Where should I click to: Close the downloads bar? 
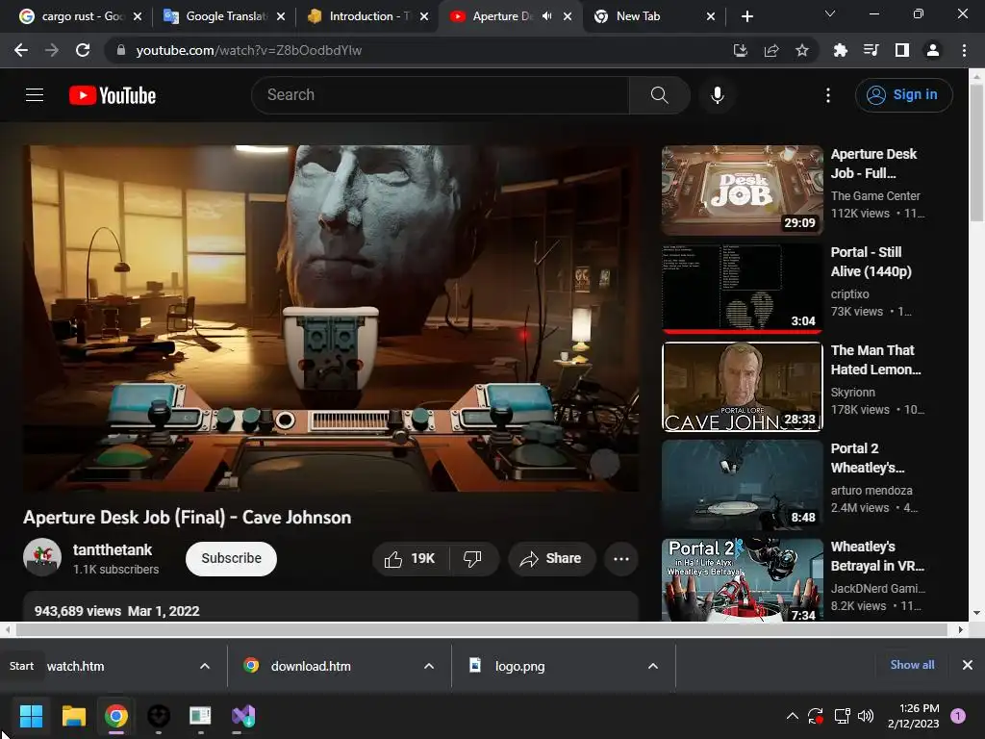968,665
